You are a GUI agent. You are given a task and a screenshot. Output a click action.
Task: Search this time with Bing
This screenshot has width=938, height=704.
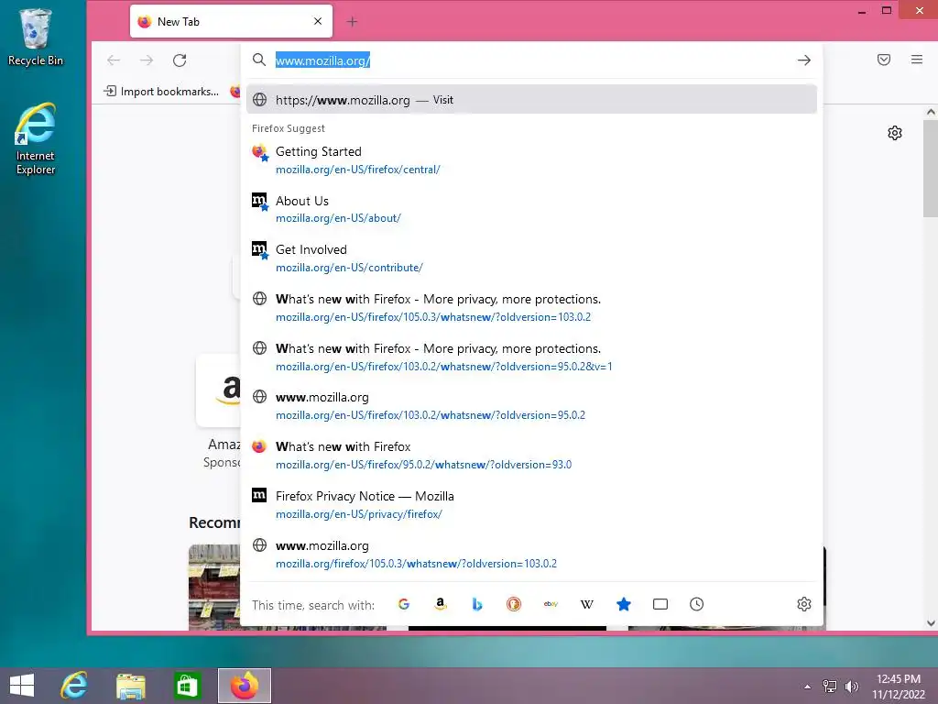point(476,604)
